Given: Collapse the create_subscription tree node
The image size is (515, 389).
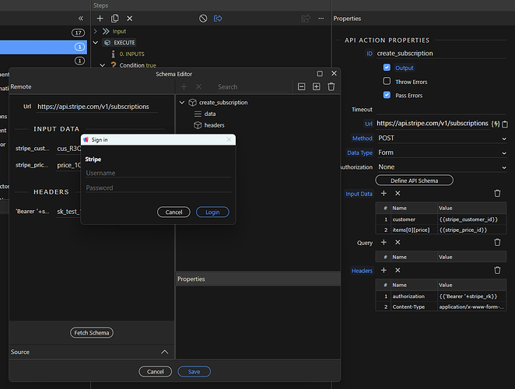Looking at the screenshot, I should [182, 103].
